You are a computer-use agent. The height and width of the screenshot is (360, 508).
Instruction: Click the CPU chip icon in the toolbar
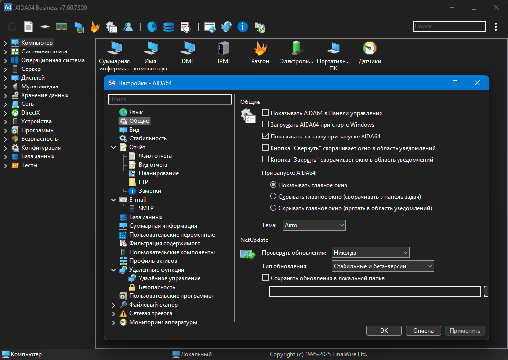(45, 27)
